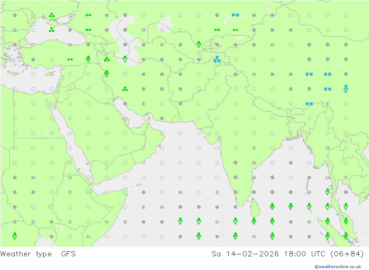Click the topmost blue double-snowflake symbol

click(x=235, y=15)
